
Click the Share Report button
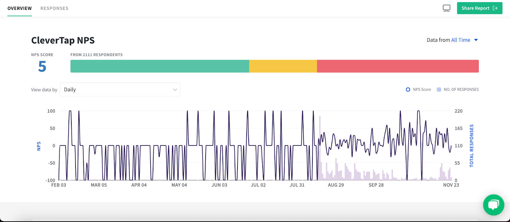click(479, 8)
